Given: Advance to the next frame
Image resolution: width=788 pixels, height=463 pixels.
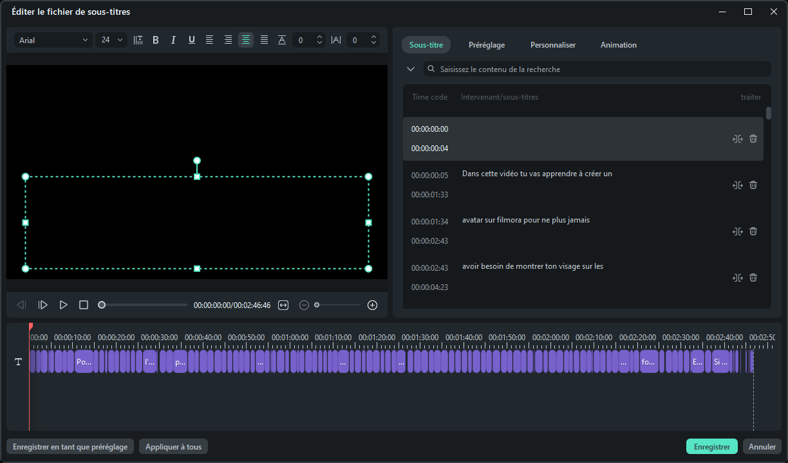Looking at the screenshot, I should [42, 305].
